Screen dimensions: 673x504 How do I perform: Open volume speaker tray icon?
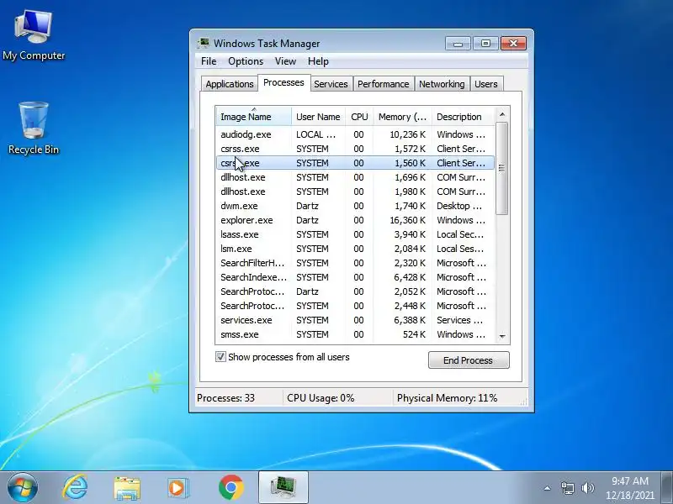coord(587,488)
